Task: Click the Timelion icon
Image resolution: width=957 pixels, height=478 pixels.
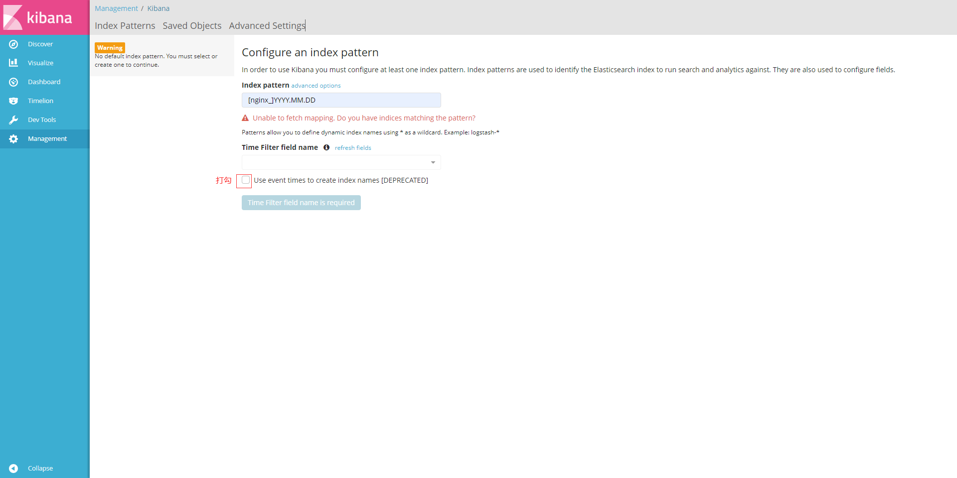Action: tap(13, 101)
